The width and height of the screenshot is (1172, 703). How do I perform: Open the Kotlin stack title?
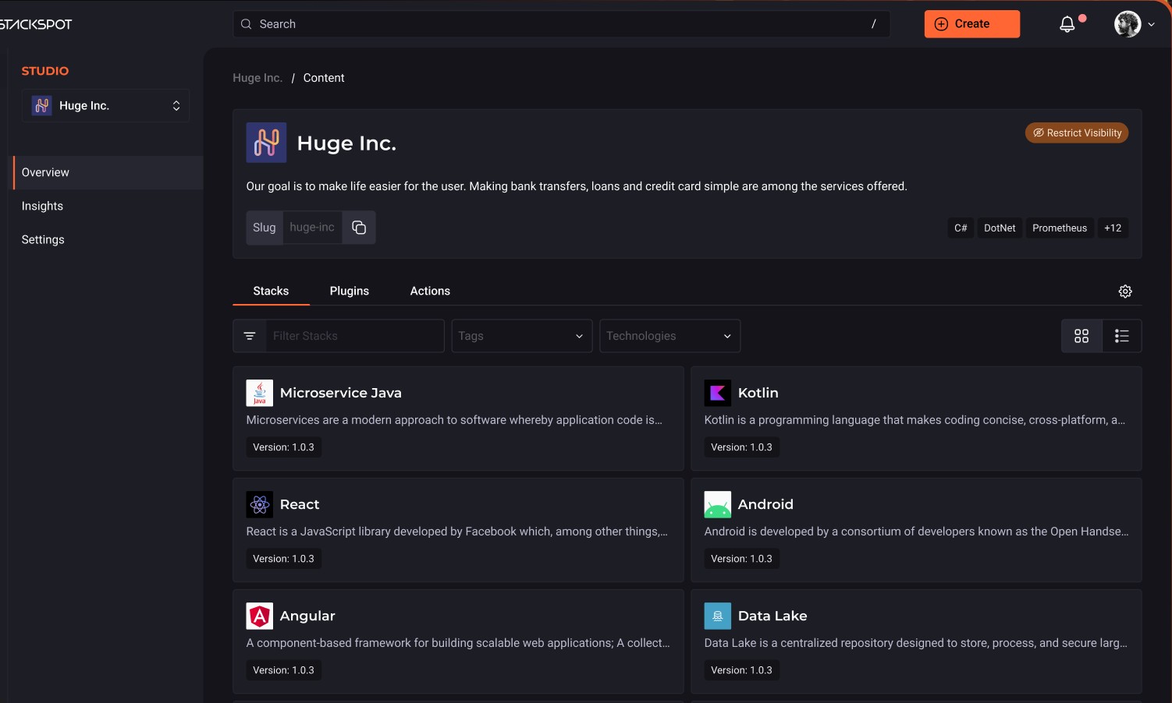pos(758,393)
